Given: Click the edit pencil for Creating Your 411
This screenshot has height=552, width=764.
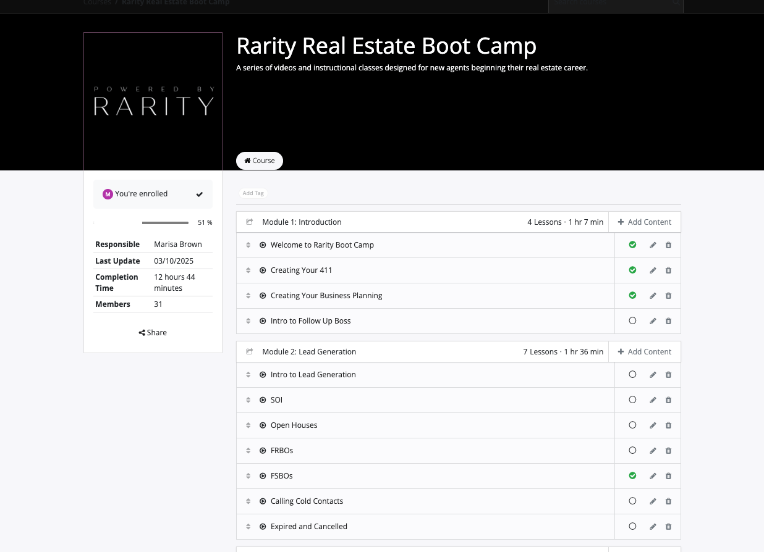Looking at the screenshot, I should 653,270.
